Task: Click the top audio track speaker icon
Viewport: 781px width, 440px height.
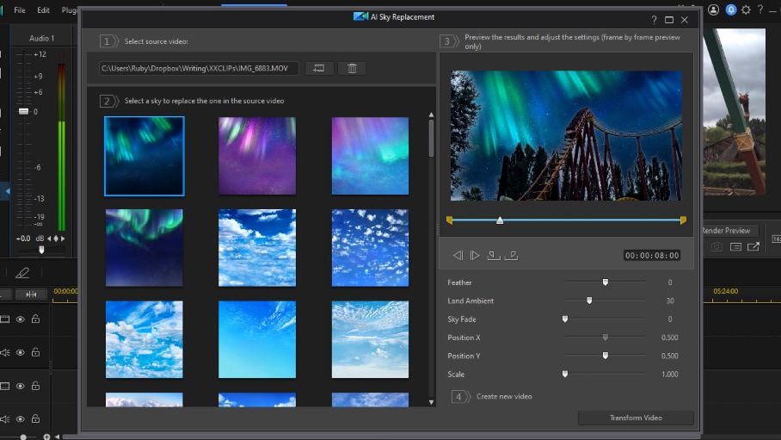Action: 5,353
